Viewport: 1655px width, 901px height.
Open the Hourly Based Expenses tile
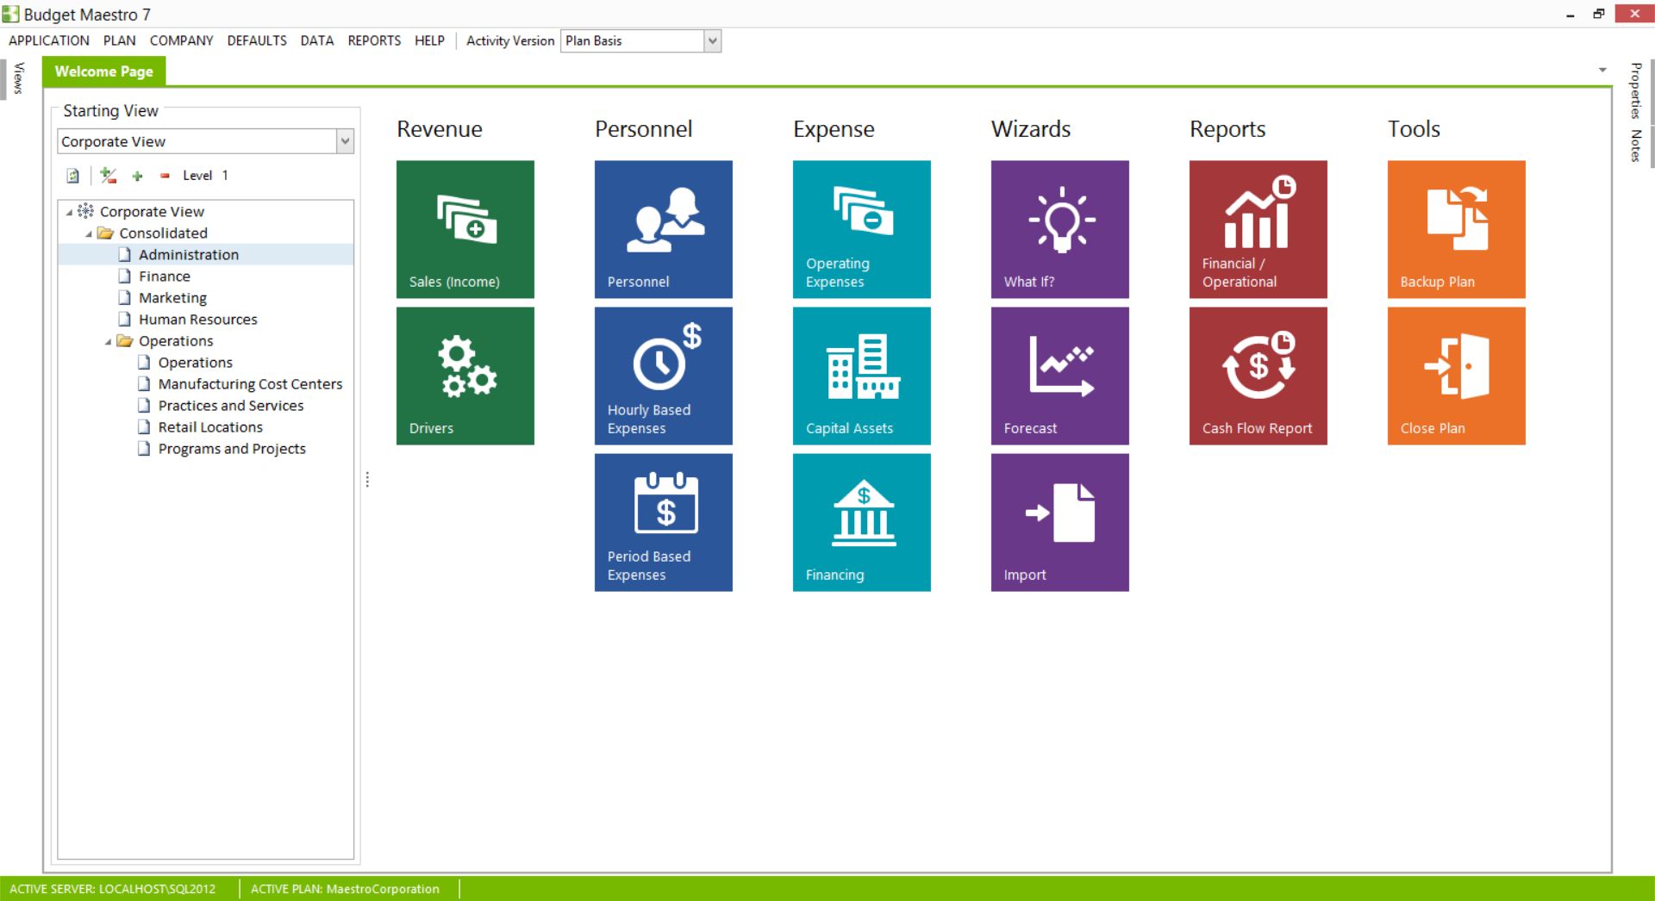664,376
